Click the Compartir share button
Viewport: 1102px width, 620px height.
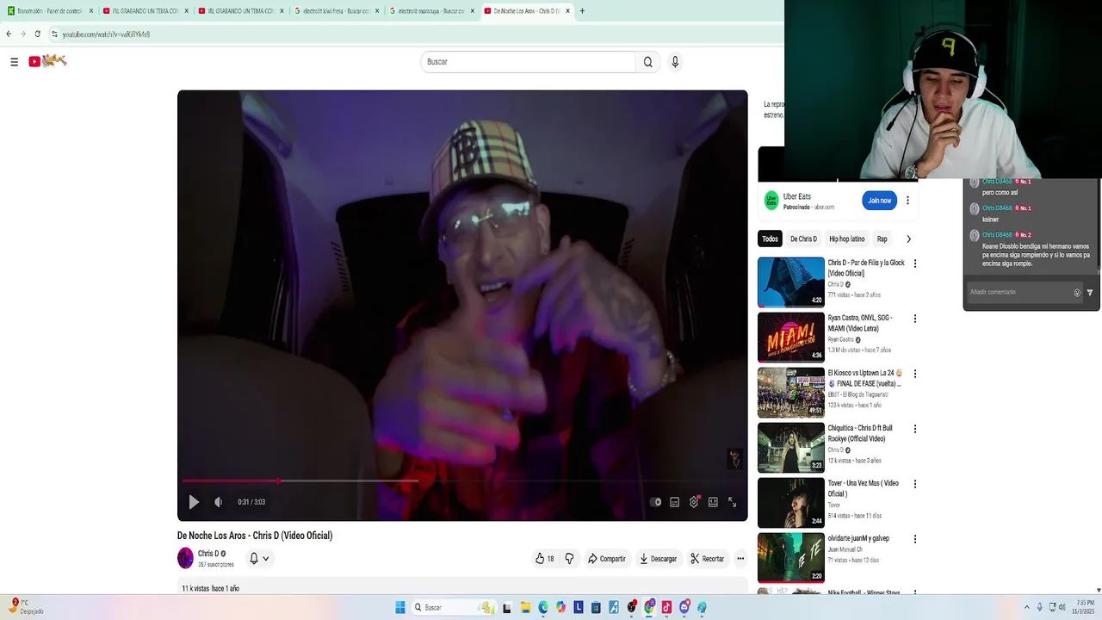(606, 559)
